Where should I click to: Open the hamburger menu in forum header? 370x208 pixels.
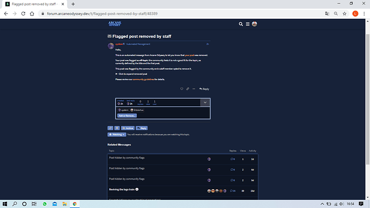248,24
